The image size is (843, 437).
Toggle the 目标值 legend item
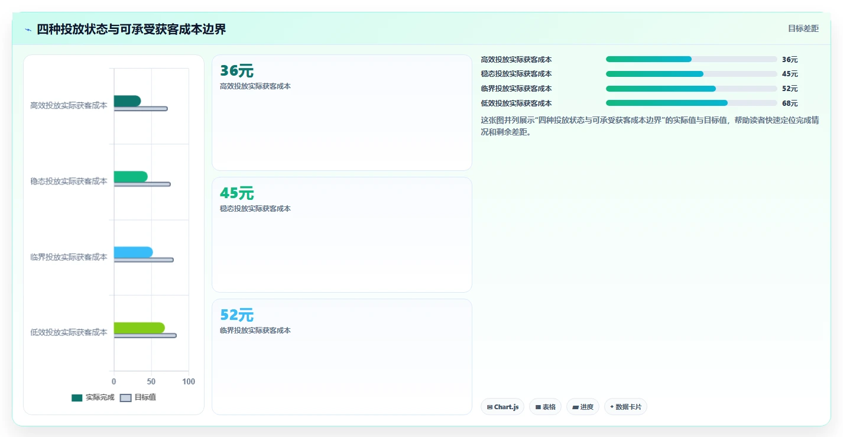pos(138,397)
